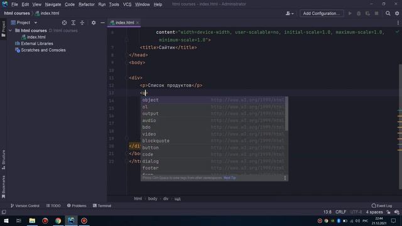Open the user account dropdown
The height and width of the screenshot is (226, 402).
click(x=290, y=13)
